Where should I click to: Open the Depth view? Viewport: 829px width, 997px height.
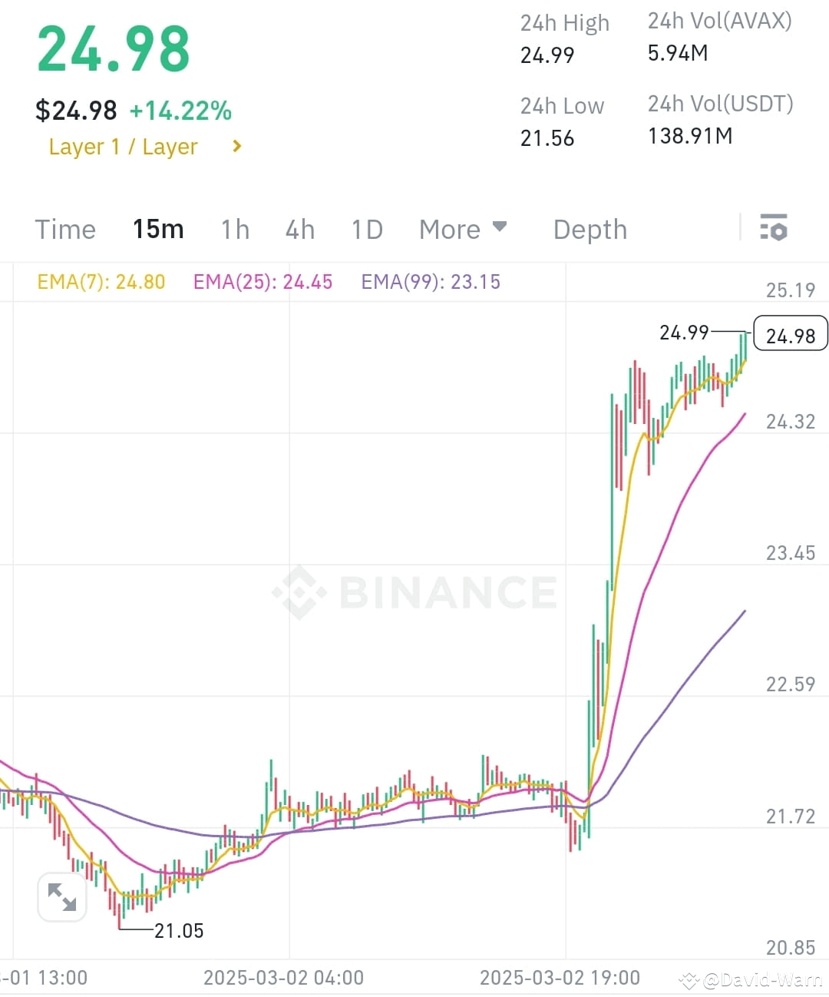tap(590, 229)
